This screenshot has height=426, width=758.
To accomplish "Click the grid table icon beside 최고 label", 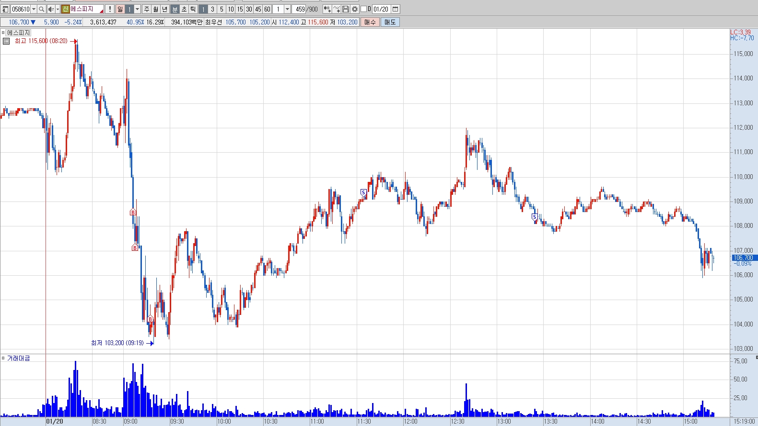I will tap(6, 41).
